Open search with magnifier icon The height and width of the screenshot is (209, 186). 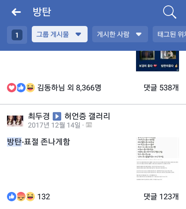[170, 12]
